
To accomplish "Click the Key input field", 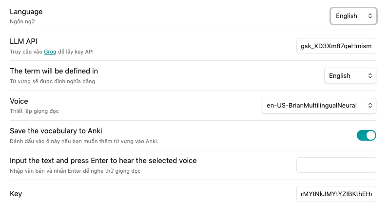I will point(336,194).
